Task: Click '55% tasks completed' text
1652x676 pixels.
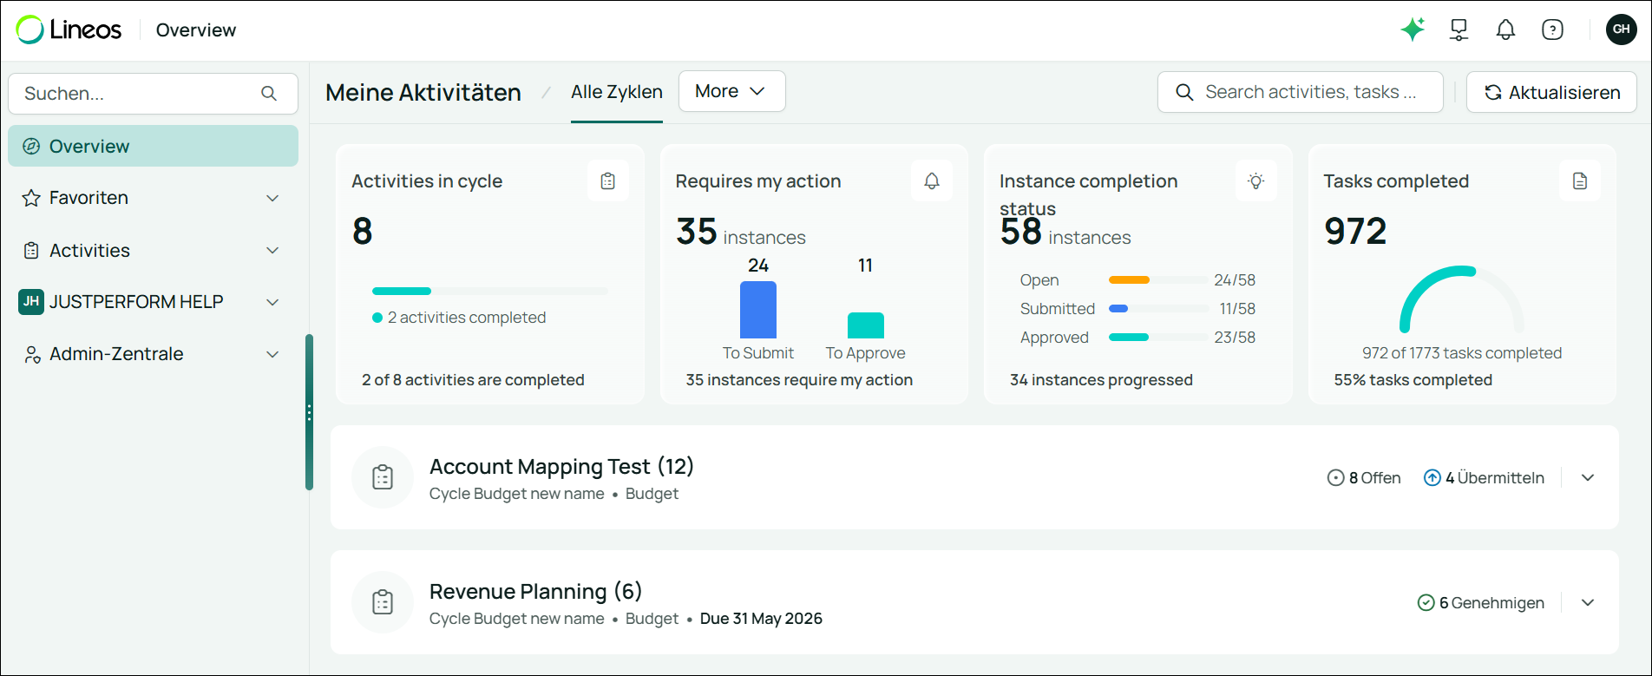Action: [1413, 380]
